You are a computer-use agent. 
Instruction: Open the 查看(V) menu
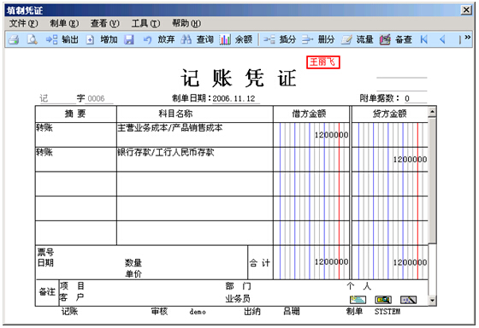(x=104, y=23)
